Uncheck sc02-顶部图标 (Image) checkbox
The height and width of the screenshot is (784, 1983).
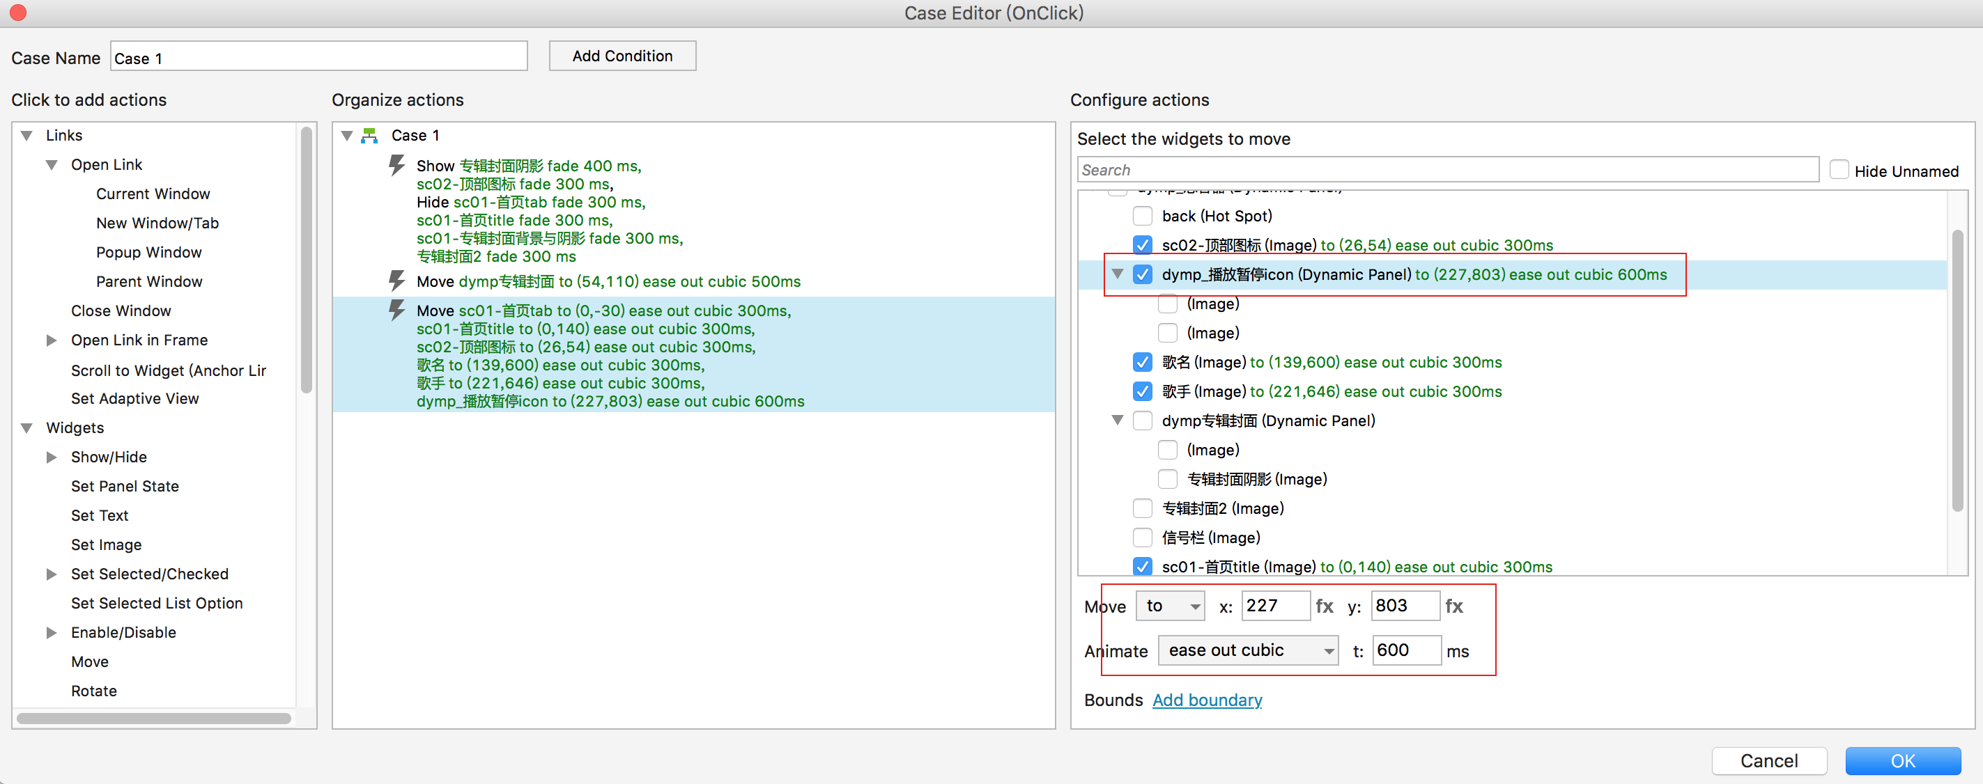[x=1143, y=244]
